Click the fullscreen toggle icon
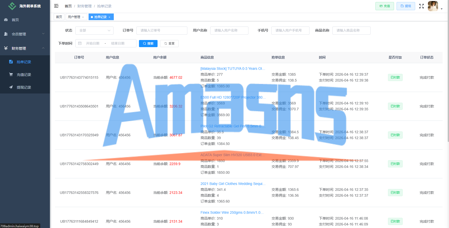This screenshot has height=228, width=449. click(422, 6)
